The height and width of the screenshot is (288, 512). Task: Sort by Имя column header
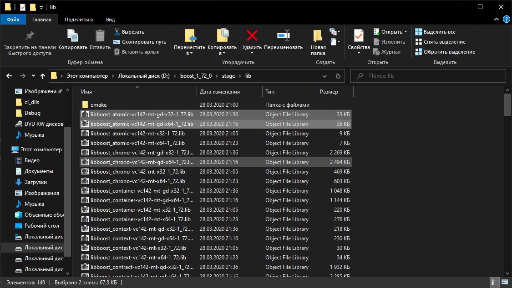coord(137,92)
